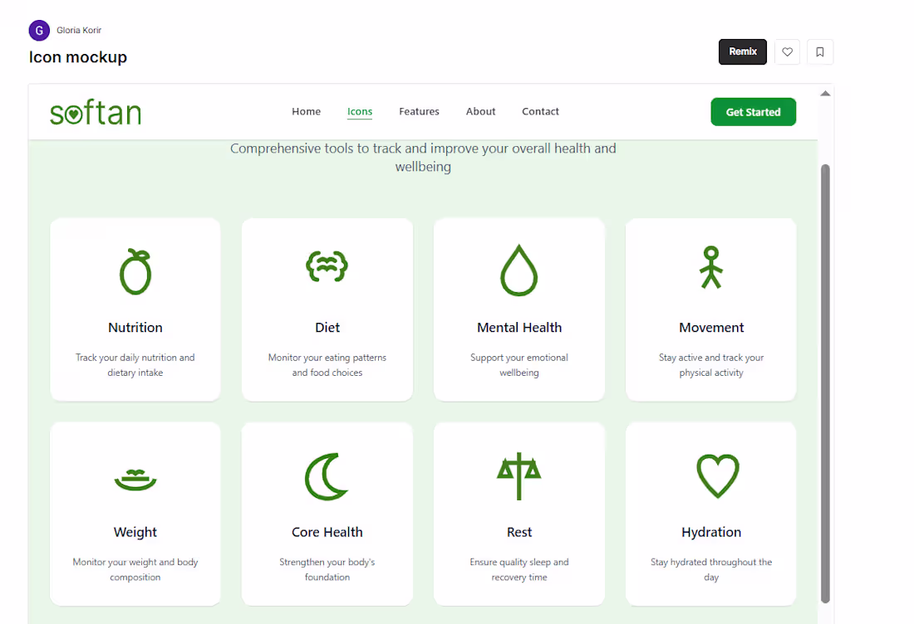Click the Movement card title
The width and height of the screenshot is (914, 624).
pyautogui.click(x=711, y=328)
